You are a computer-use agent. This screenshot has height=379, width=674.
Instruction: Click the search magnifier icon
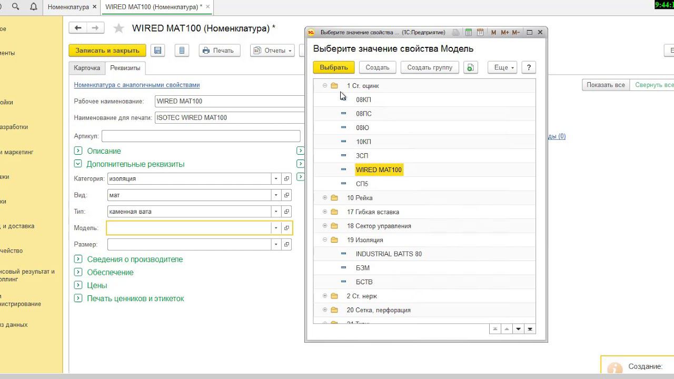pyautogui.click(x=15, y=7)
